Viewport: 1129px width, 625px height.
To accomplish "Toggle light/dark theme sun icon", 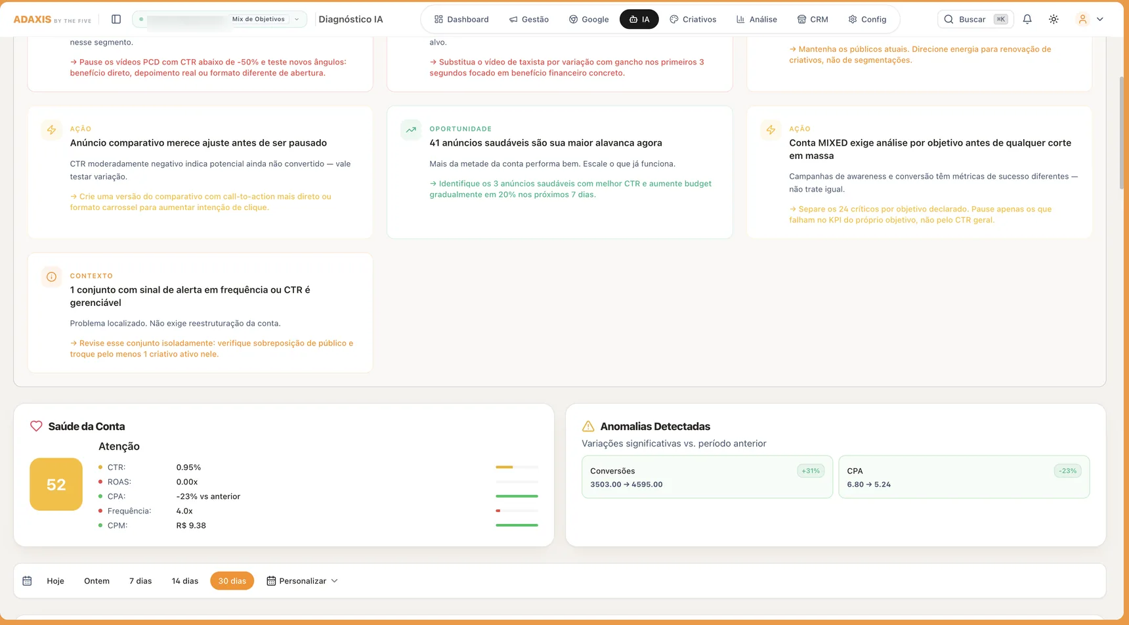I will (1054, 19).
